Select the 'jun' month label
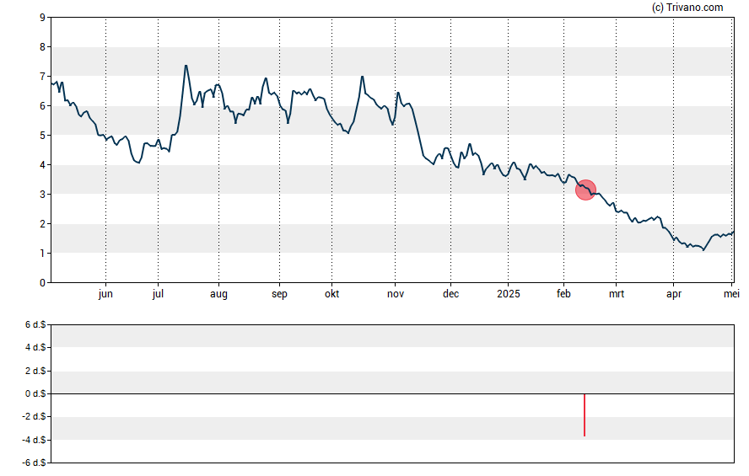749x476 pixels. tap(105, 294)
